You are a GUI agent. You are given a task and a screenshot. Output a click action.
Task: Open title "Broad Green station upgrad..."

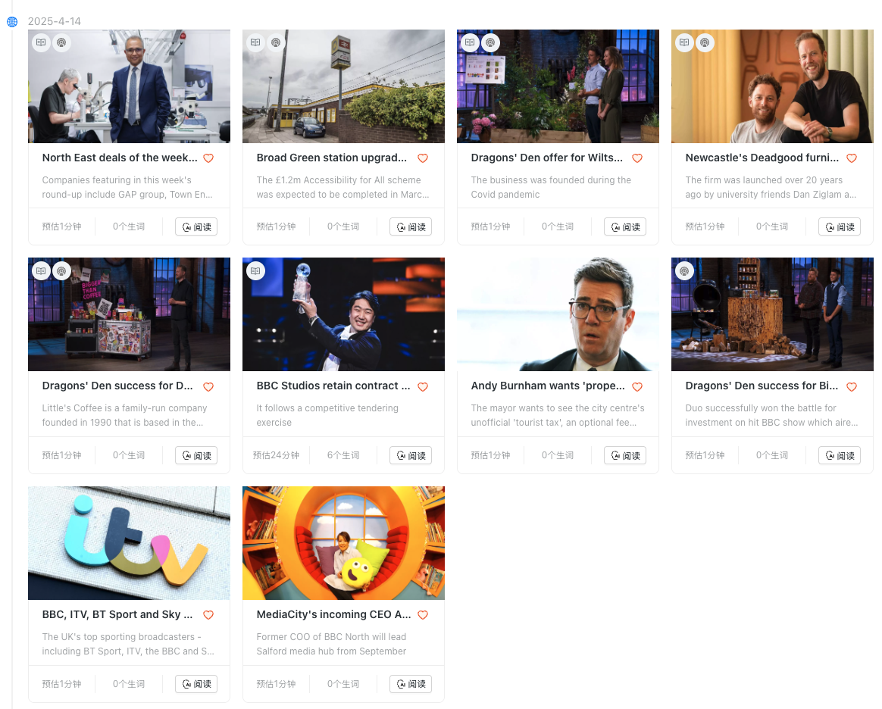[331, 158]
